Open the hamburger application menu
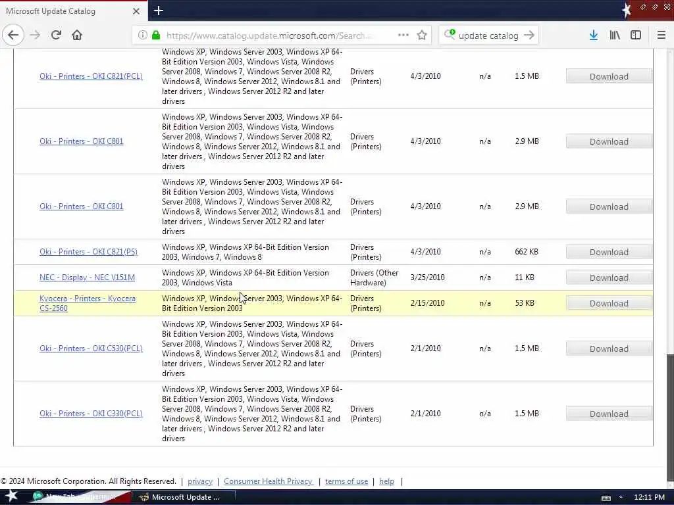The width and height of the screenshot is (674, 505). tap(661, 36)
